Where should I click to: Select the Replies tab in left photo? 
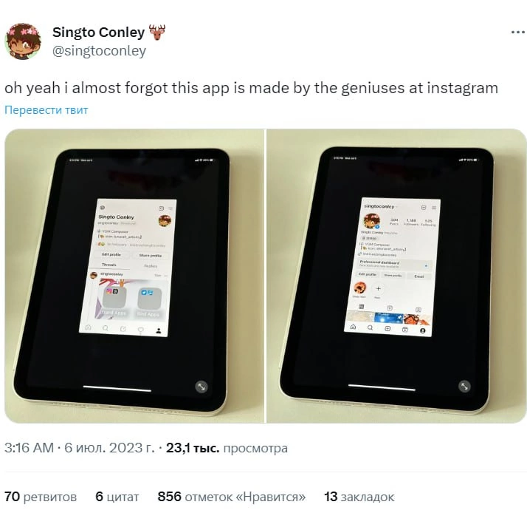coord(151,266)
